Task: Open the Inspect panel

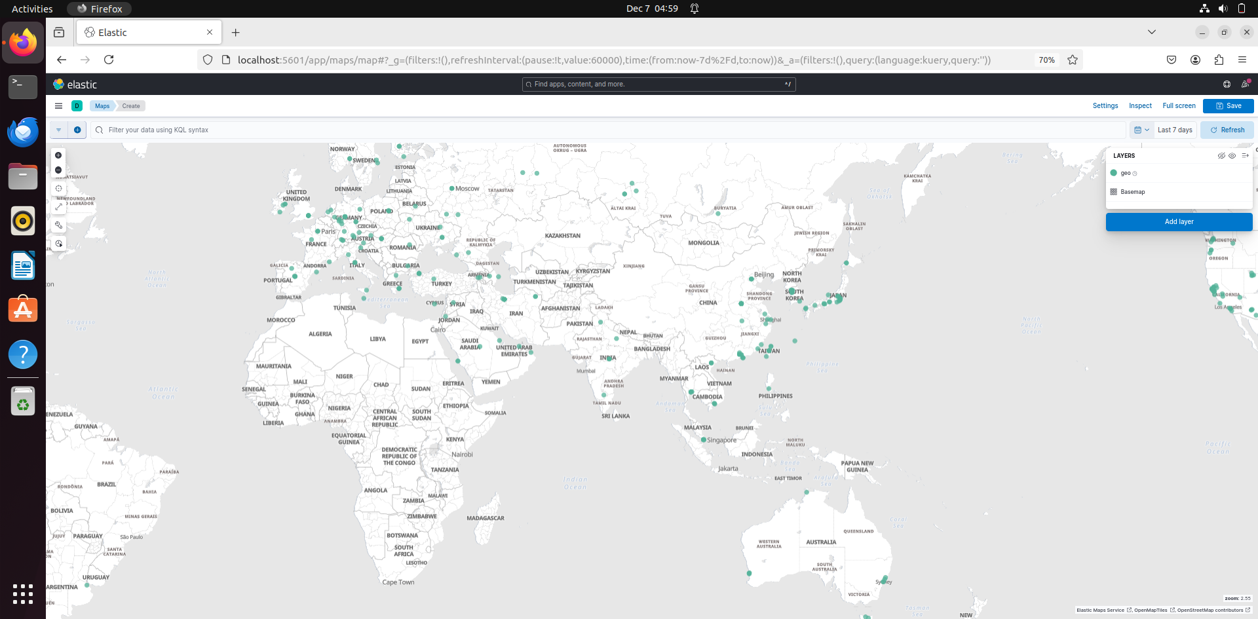Action: coord(1140,106)
